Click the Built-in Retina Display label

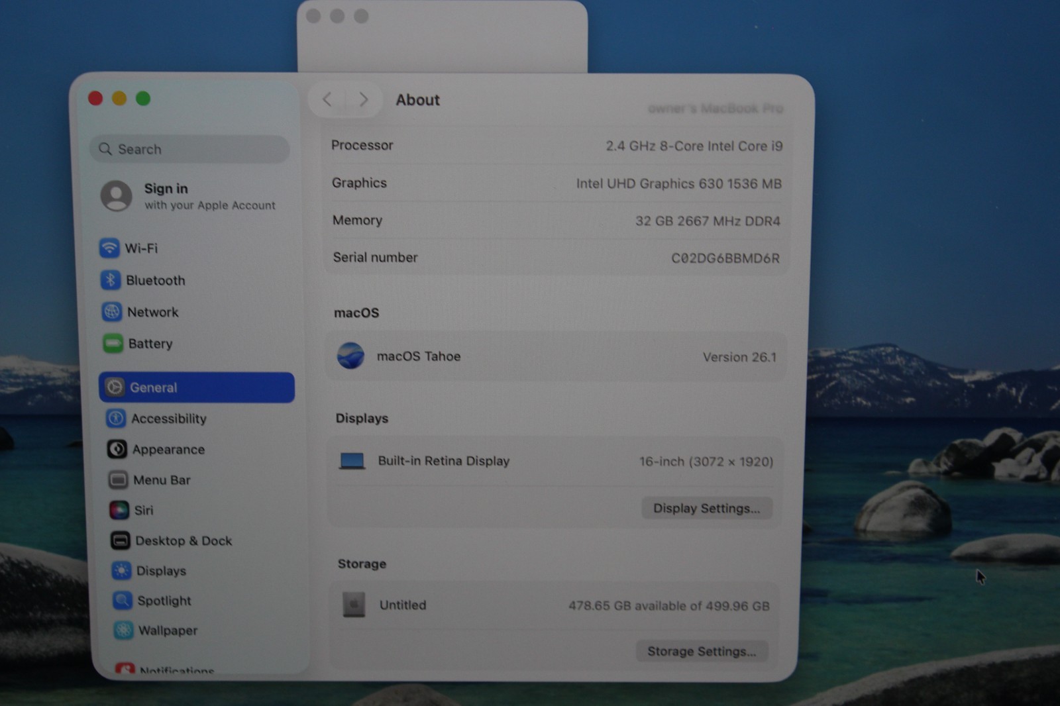(x=444, y=461)
